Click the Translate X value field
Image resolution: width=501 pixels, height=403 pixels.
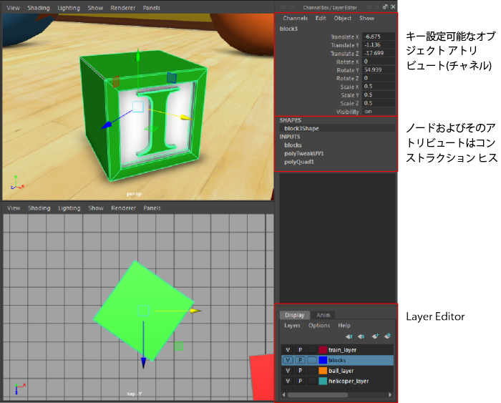[379, 37]
